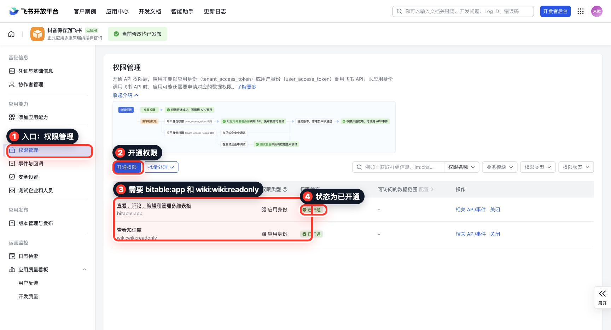611x330 pixels.
Task: Click the 凭证与基础信息 icon
Action: [12, 71]
